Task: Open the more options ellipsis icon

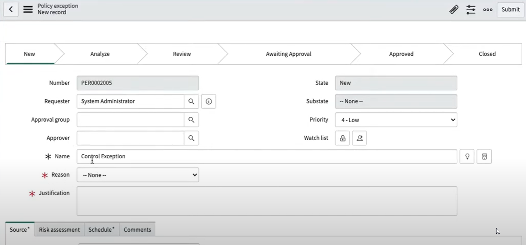Action: [x=488, y=10]
